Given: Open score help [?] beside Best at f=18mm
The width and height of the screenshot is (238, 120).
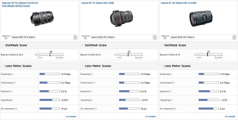Looking at the screenshot, I should click(116, 55).
